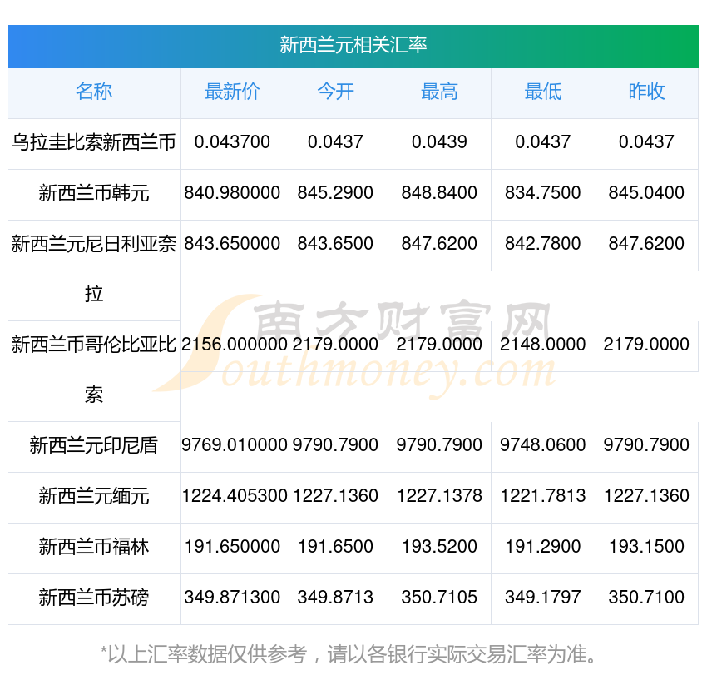Viewport: 707px width, 680px height.
Task: Click the 名称 column header
Action: tap(94, 92)
